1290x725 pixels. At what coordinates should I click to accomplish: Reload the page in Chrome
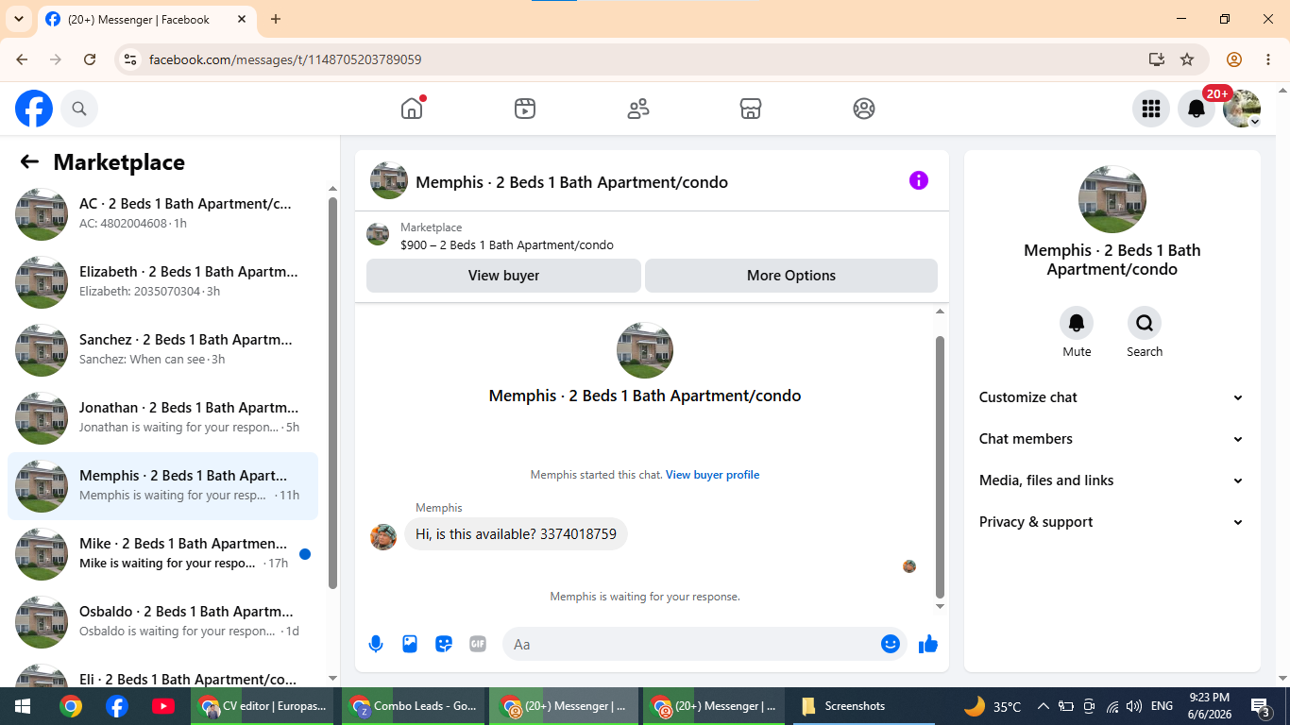point(90,59)
